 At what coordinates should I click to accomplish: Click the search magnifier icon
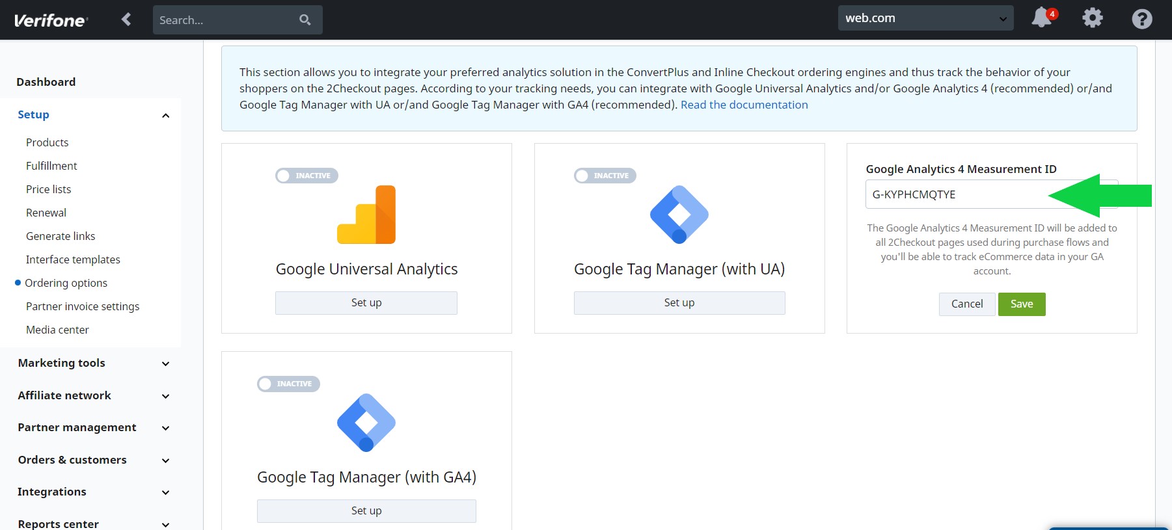[305, 20]
